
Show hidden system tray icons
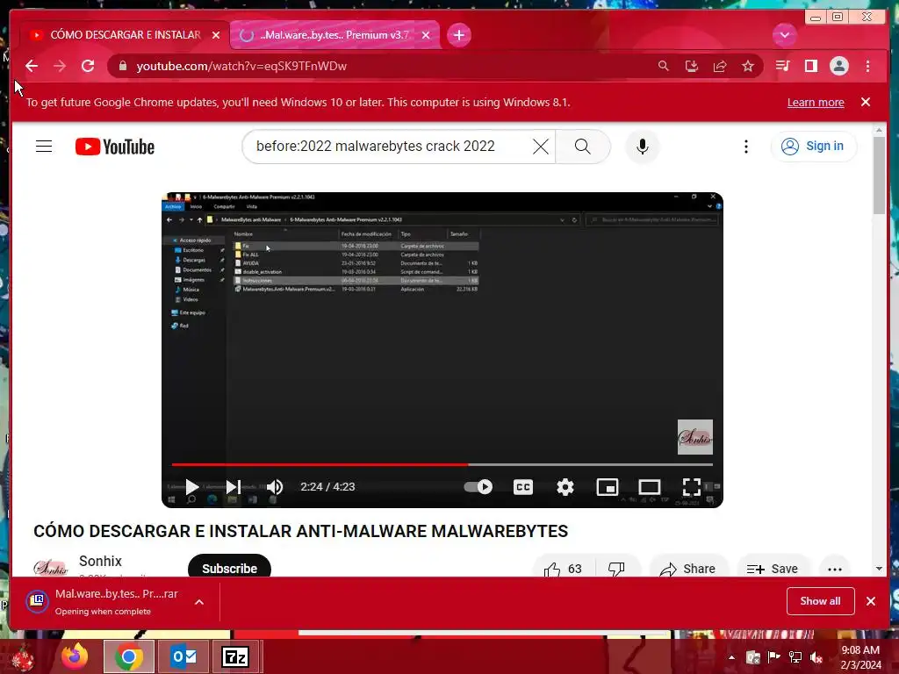coord(731,657)
